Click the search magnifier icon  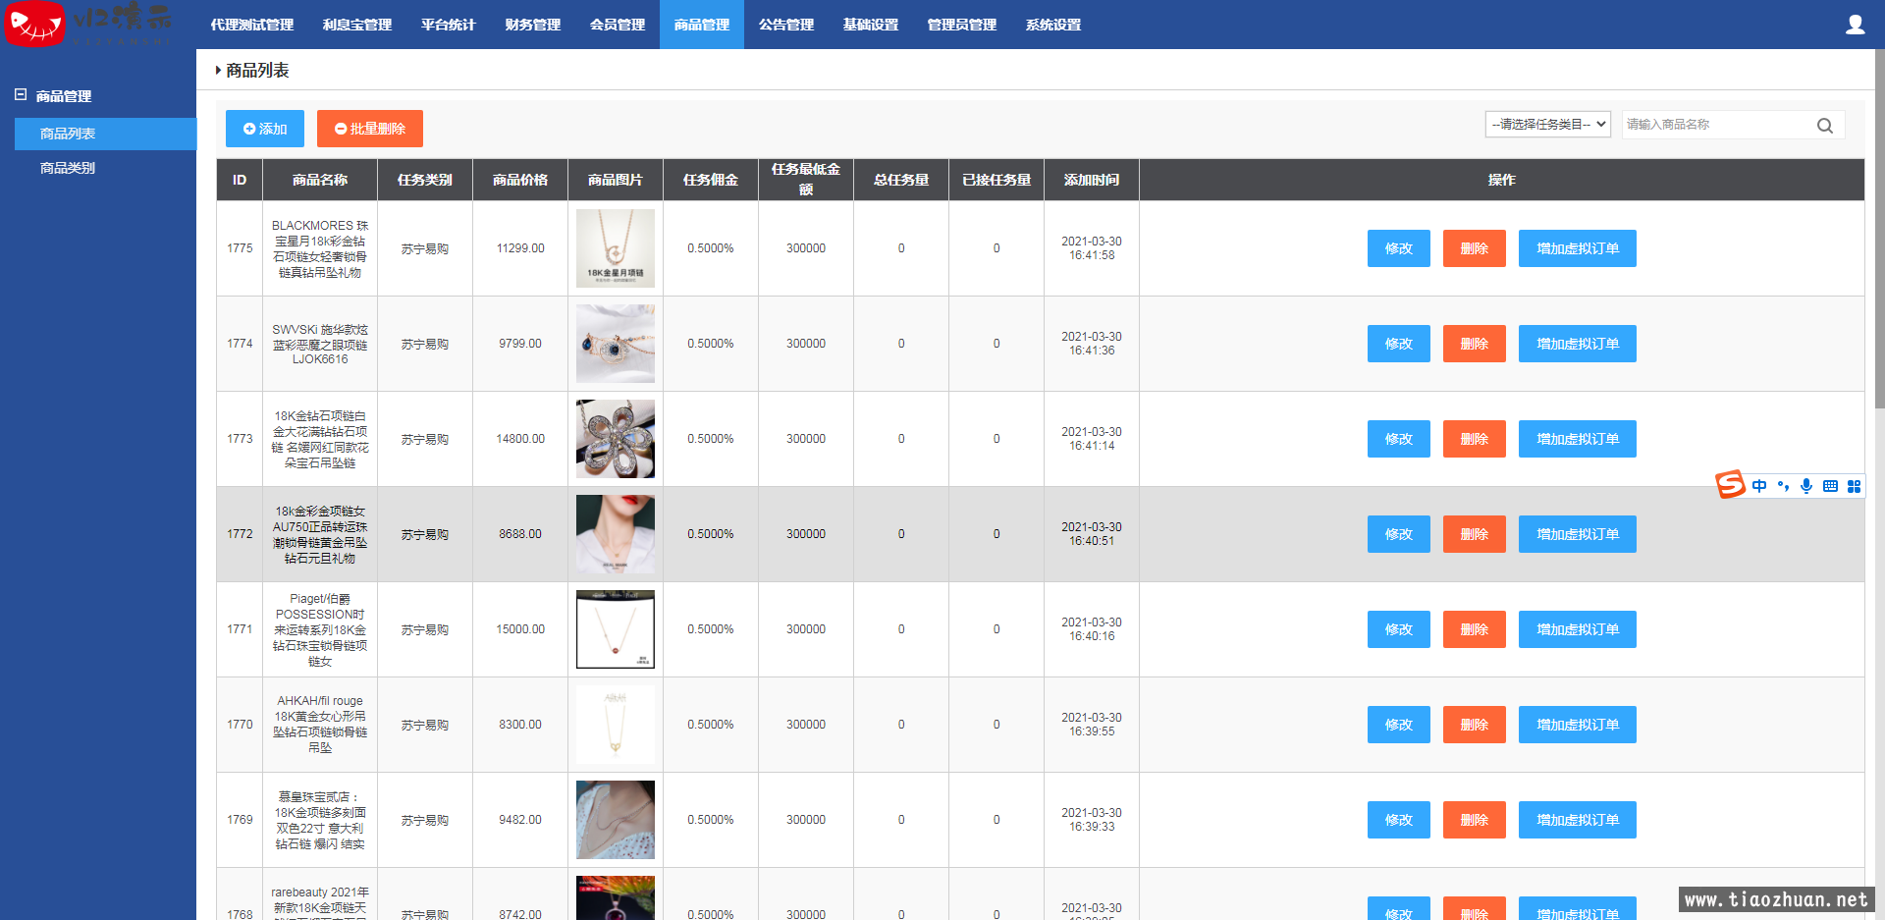1825,126
